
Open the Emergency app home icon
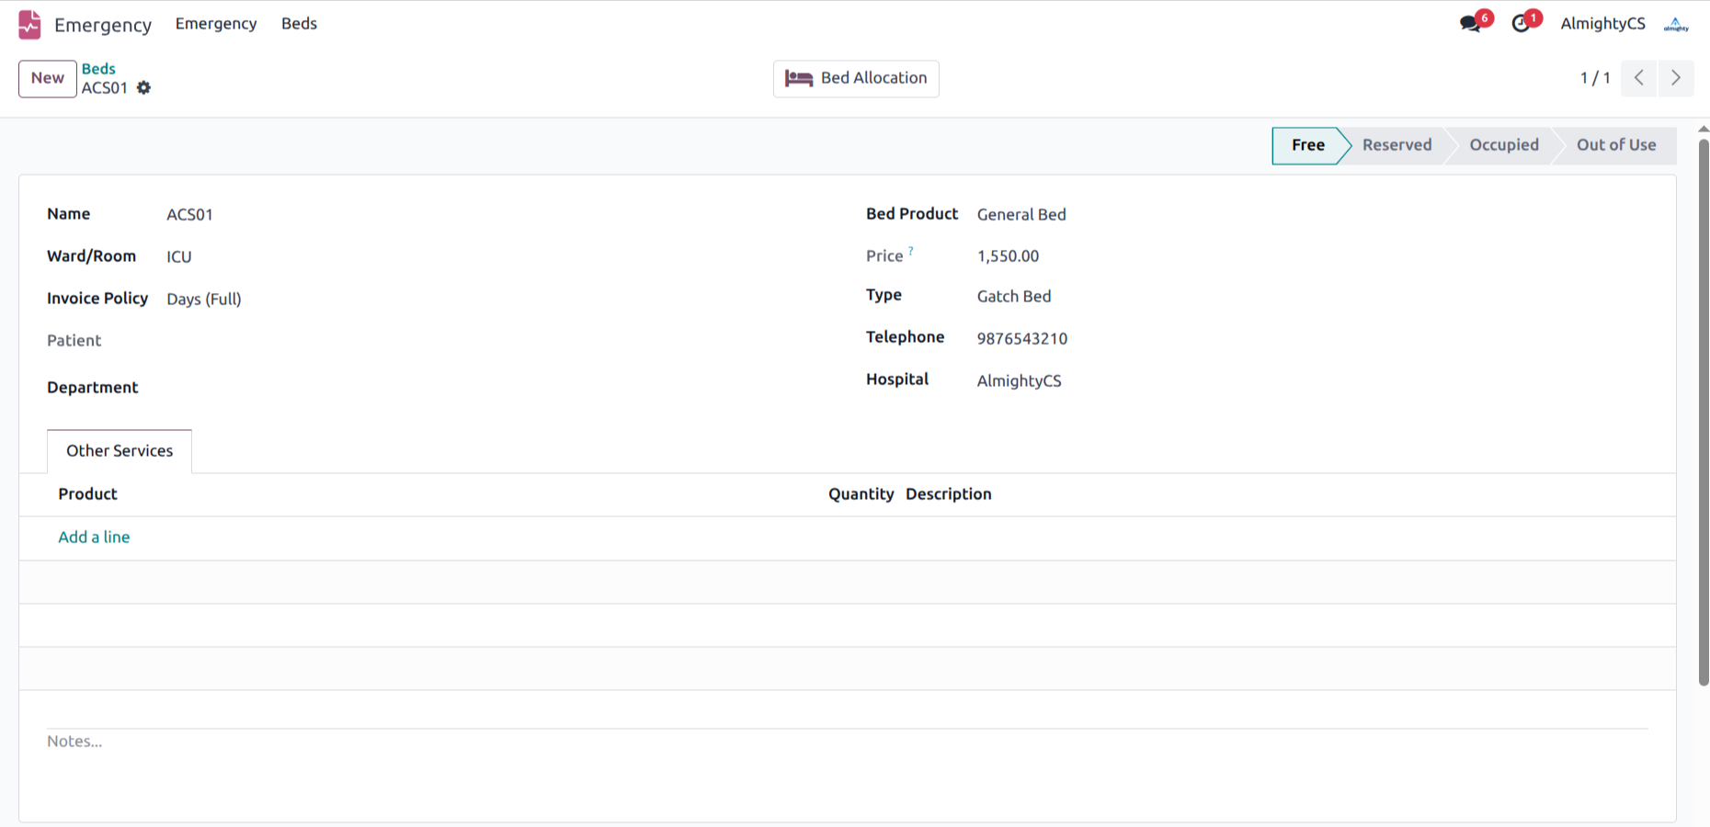pos(29,24)
